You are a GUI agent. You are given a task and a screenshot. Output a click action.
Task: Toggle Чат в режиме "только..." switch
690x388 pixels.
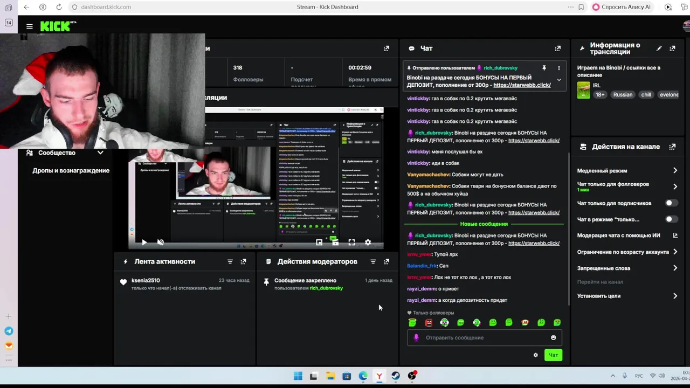(x=671, y=219)
